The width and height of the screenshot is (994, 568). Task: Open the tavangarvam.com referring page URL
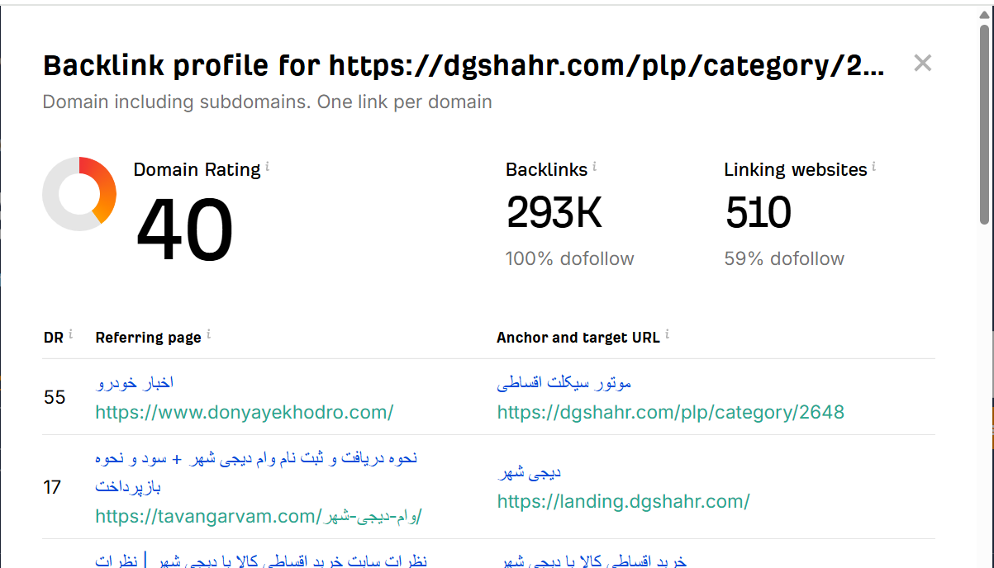(x=258, y=517)
